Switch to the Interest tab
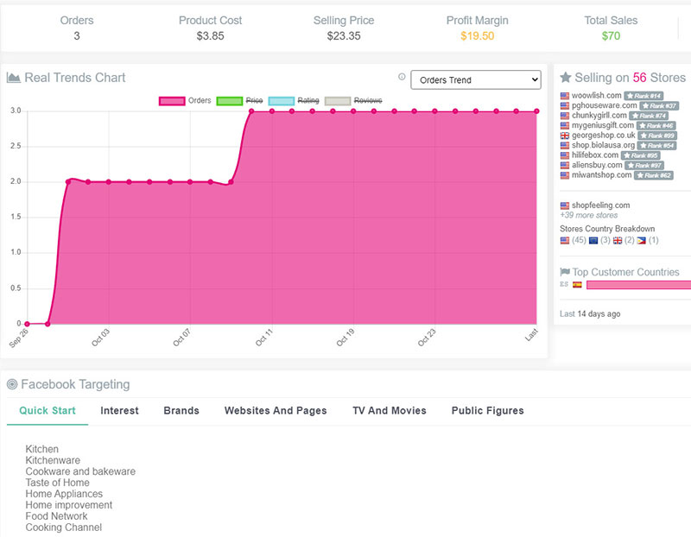 pyautogui.click(x=119, y=411)
